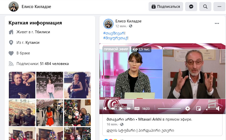
Task: Open the profile search magnifier
Action: (205, 7)
